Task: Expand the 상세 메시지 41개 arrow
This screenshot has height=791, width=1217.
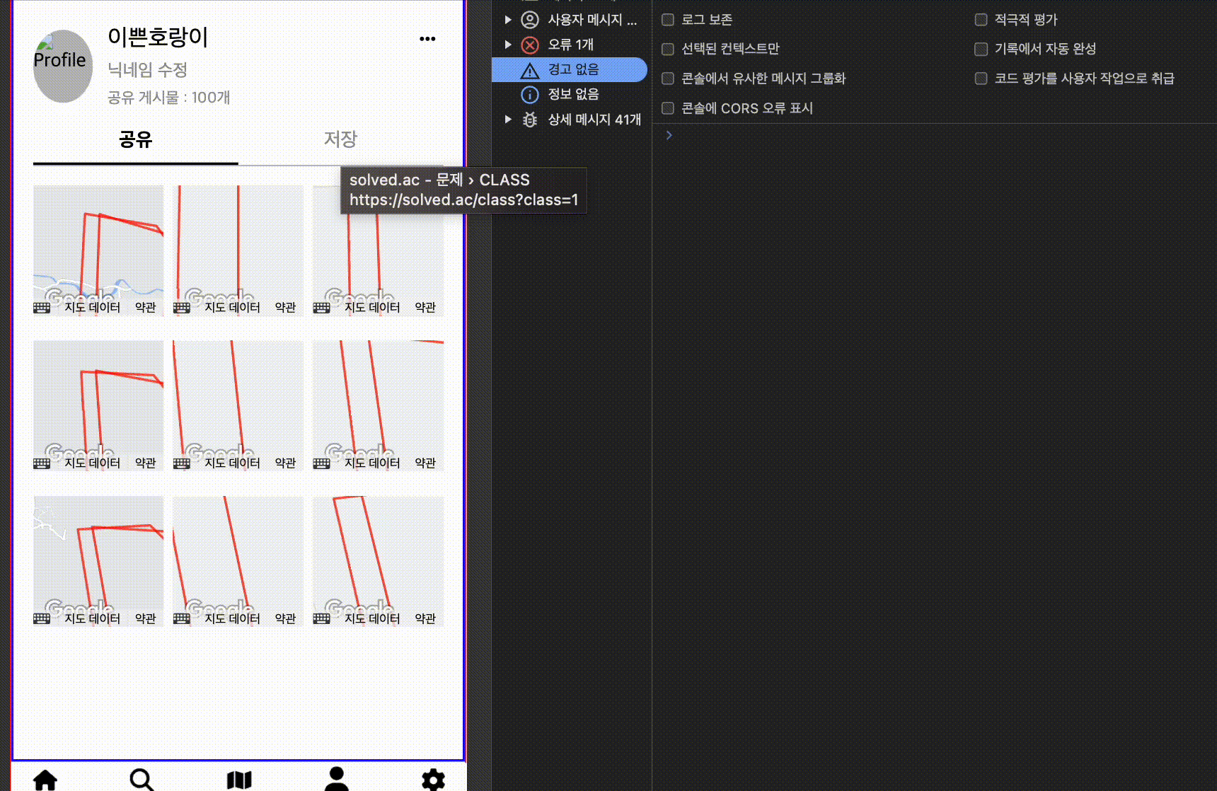Action: [x=508, y=120]
